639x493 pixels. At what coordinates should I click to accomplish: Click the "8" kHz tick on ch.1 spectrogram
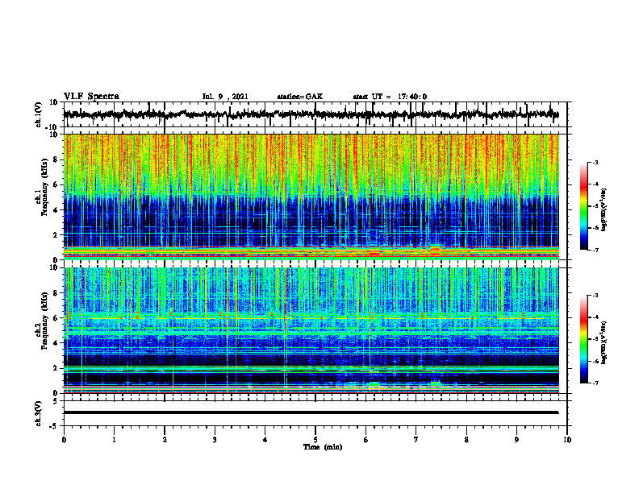coord(56,159)
